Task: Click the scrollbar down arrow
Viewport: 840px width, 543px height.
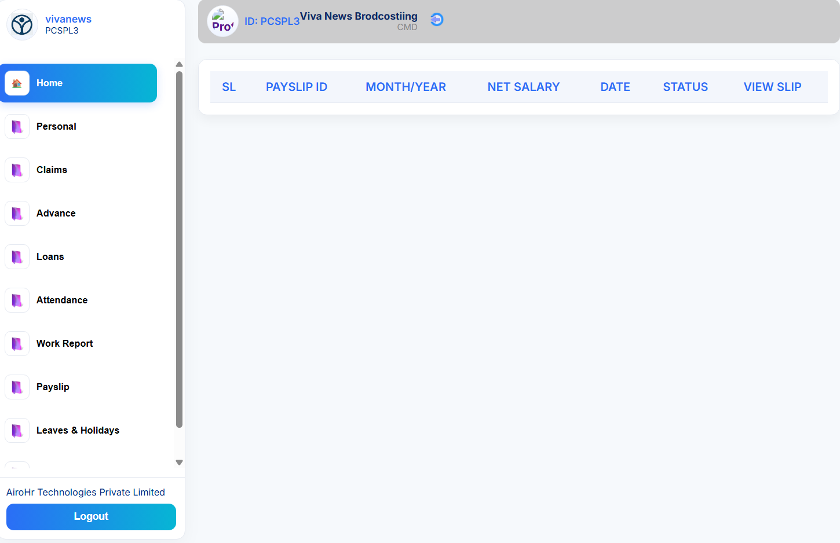Action: click(x=179, y=463)
